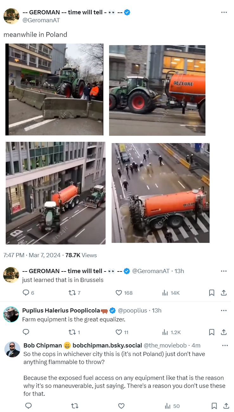234x412 pixels.
Task: Share the 'just learned that is in Brussels' reply
Action: (x=224, y=293)
